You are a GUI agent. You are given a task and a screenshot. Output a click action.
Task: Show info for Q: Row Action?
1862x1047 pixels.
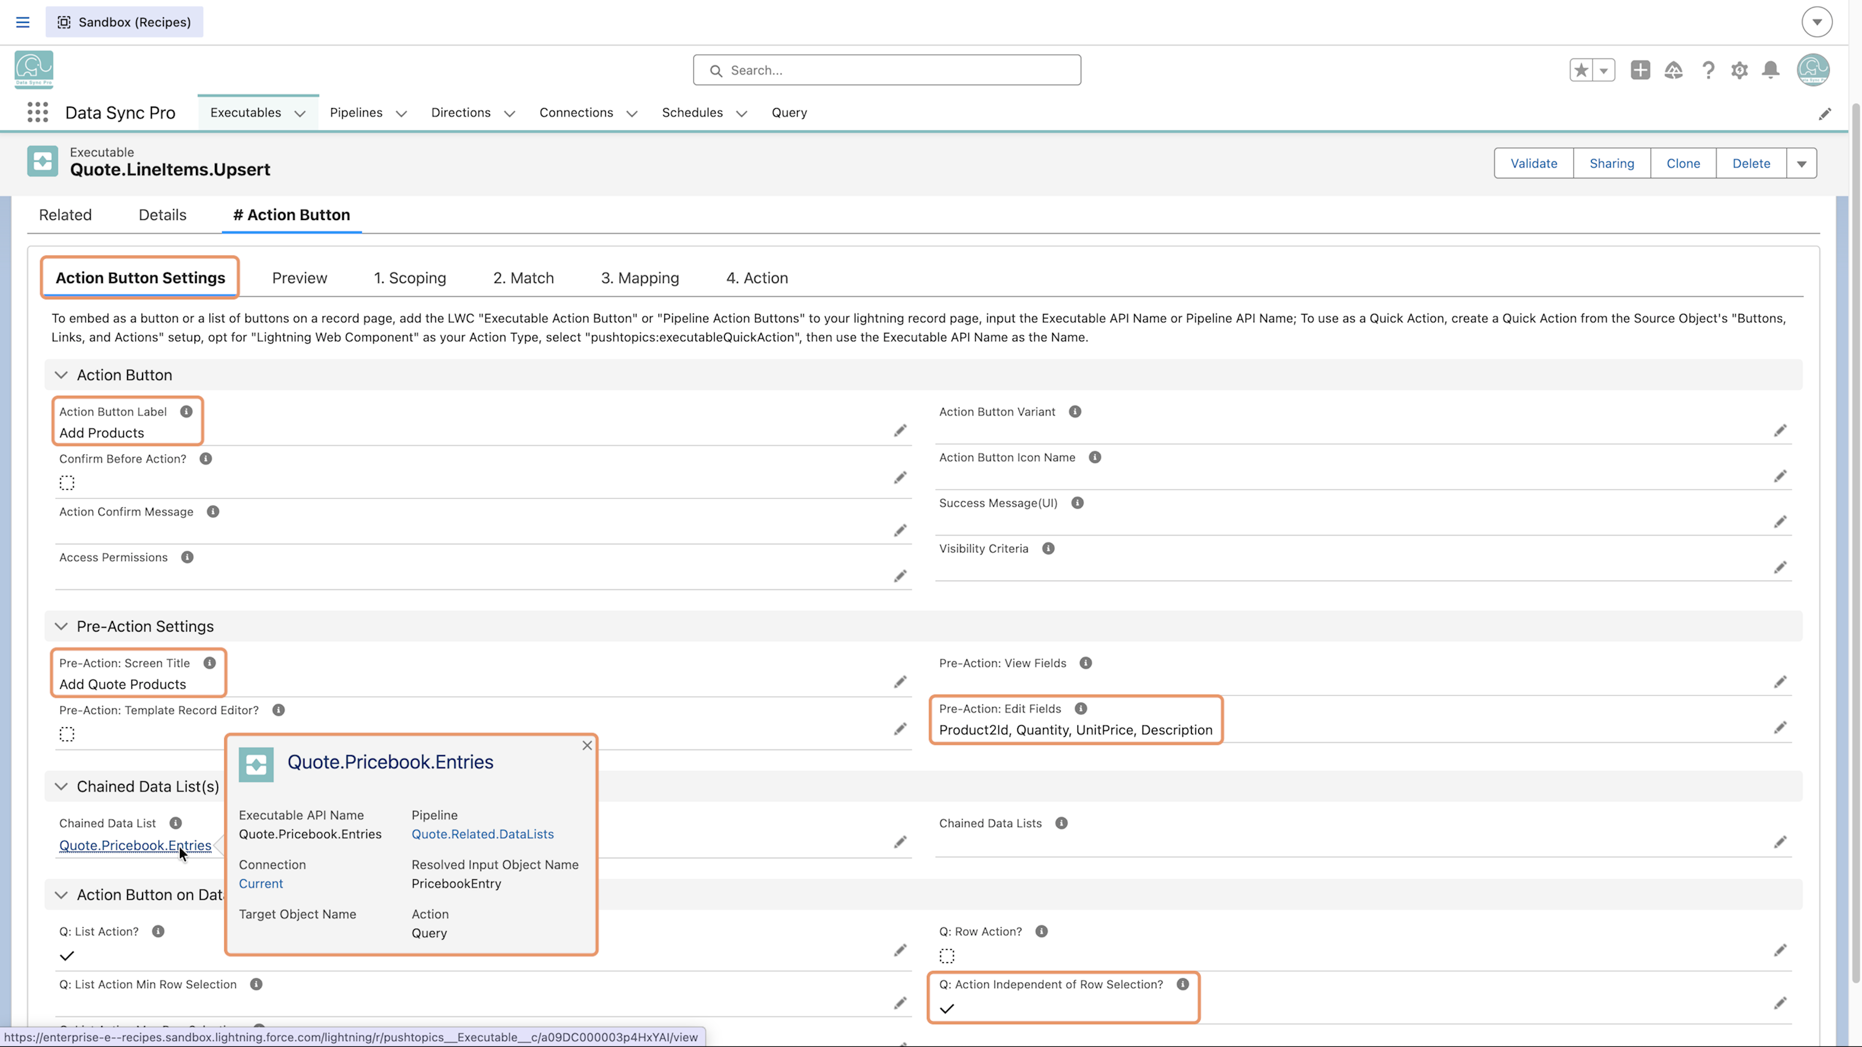(1042, 931)
